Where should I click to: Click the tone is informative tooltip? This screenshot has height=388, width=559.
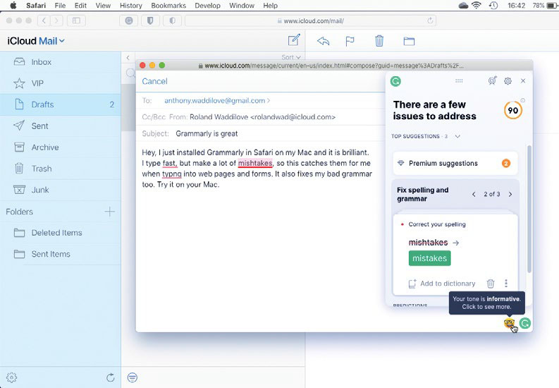coord(486,303)
